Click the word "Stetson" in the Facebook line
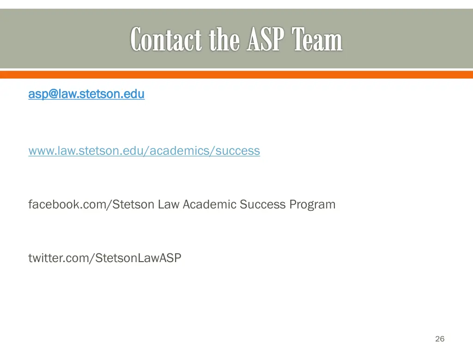 click(133, 204)
